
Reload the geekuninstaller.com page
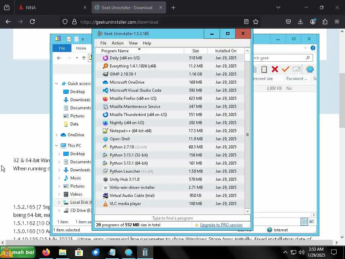pos(32,22)
